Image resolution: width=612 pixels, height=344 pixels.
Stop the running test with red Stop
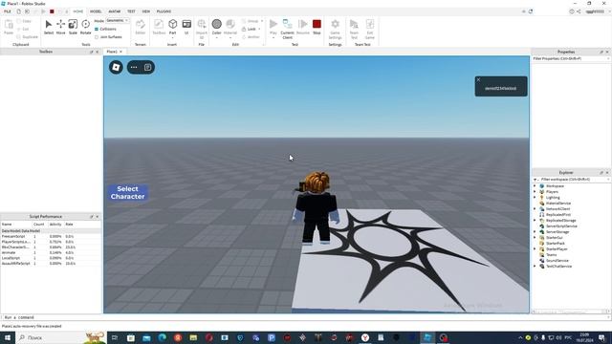317,27
